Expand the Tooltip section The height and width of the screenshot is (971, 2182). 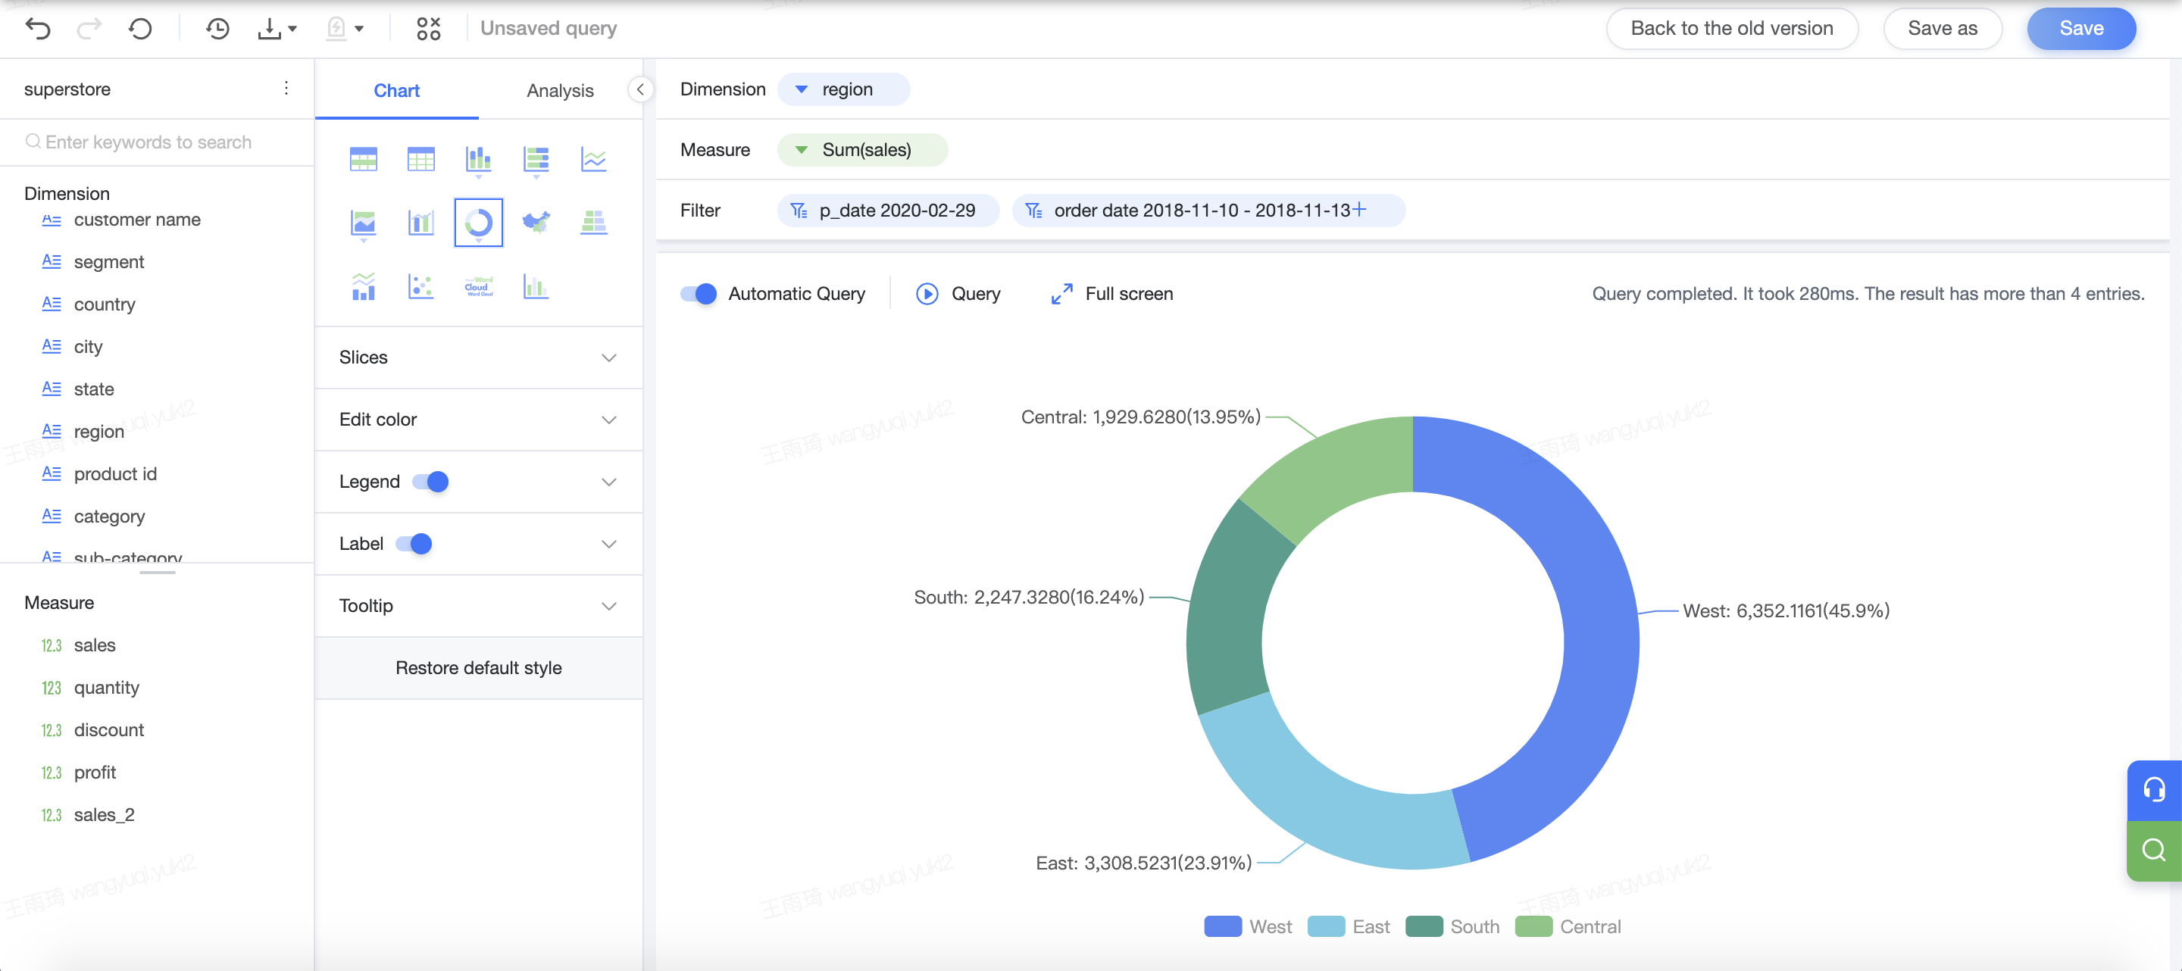tap(479, 605)
